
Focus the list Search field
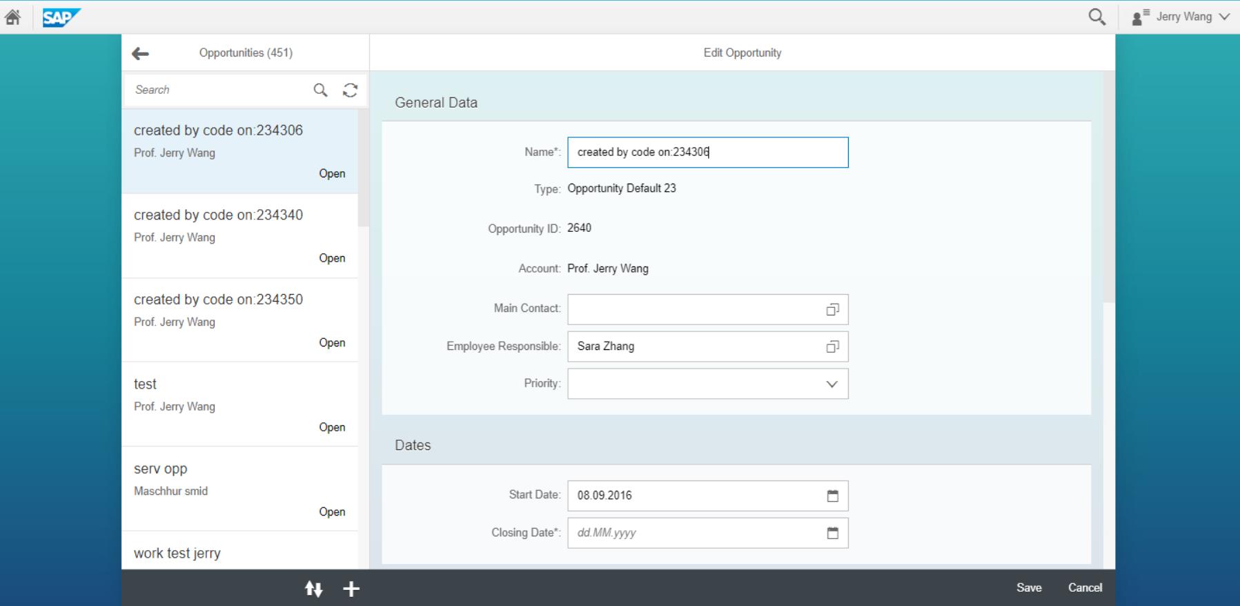coord(217,90)
